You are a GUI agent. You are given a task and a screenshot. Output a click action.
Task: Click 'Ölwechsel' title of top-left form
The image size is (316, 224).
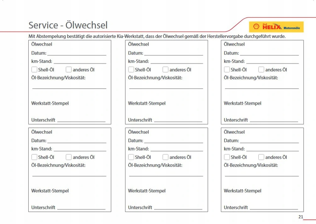tap(42, 44)
